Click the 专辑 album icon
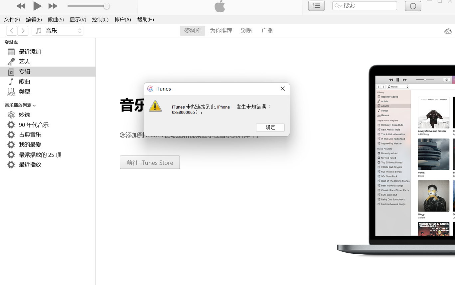This screenshot has height=285, width=455. click(11, 72)
